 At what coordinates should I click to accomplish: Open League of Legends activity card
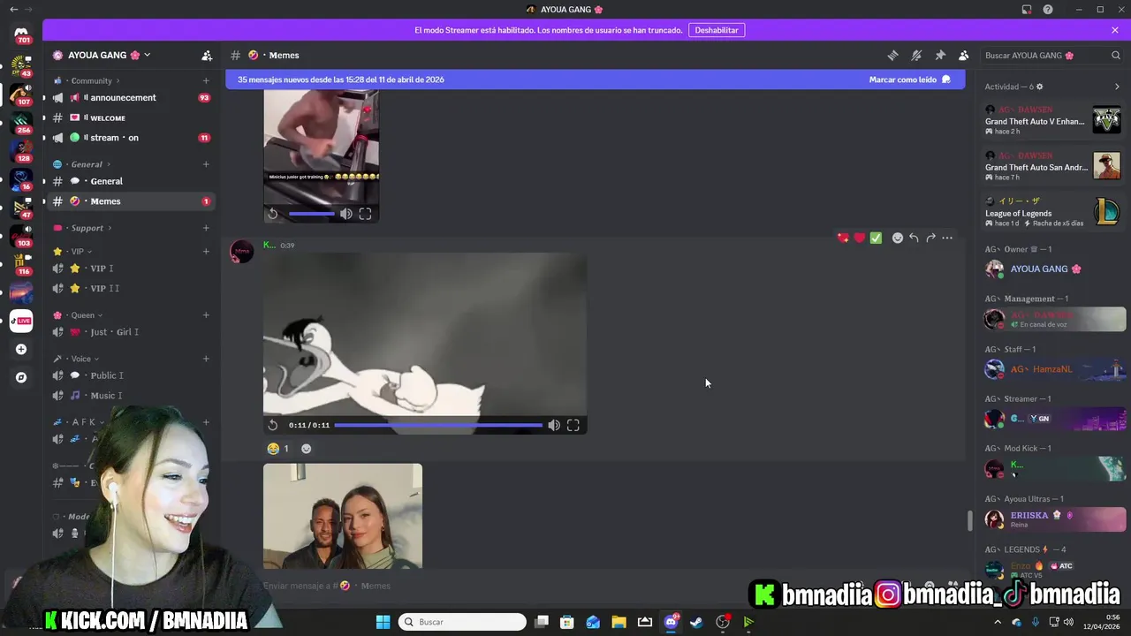(1052, 212)
